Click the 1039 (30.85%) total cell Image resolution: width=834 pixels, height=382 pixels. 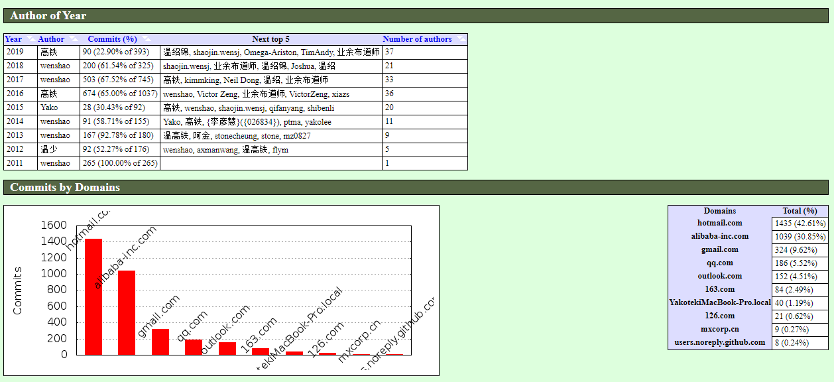[800, 237]
